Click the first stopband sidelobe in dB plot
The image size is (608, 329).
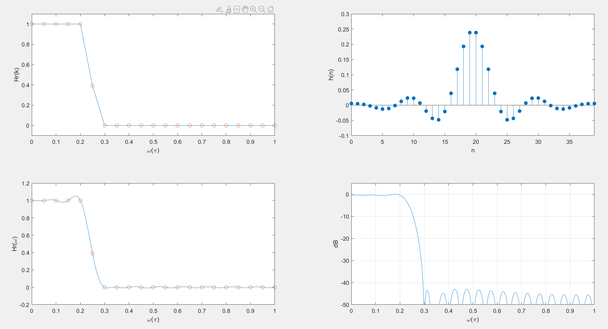click(427, 291)
